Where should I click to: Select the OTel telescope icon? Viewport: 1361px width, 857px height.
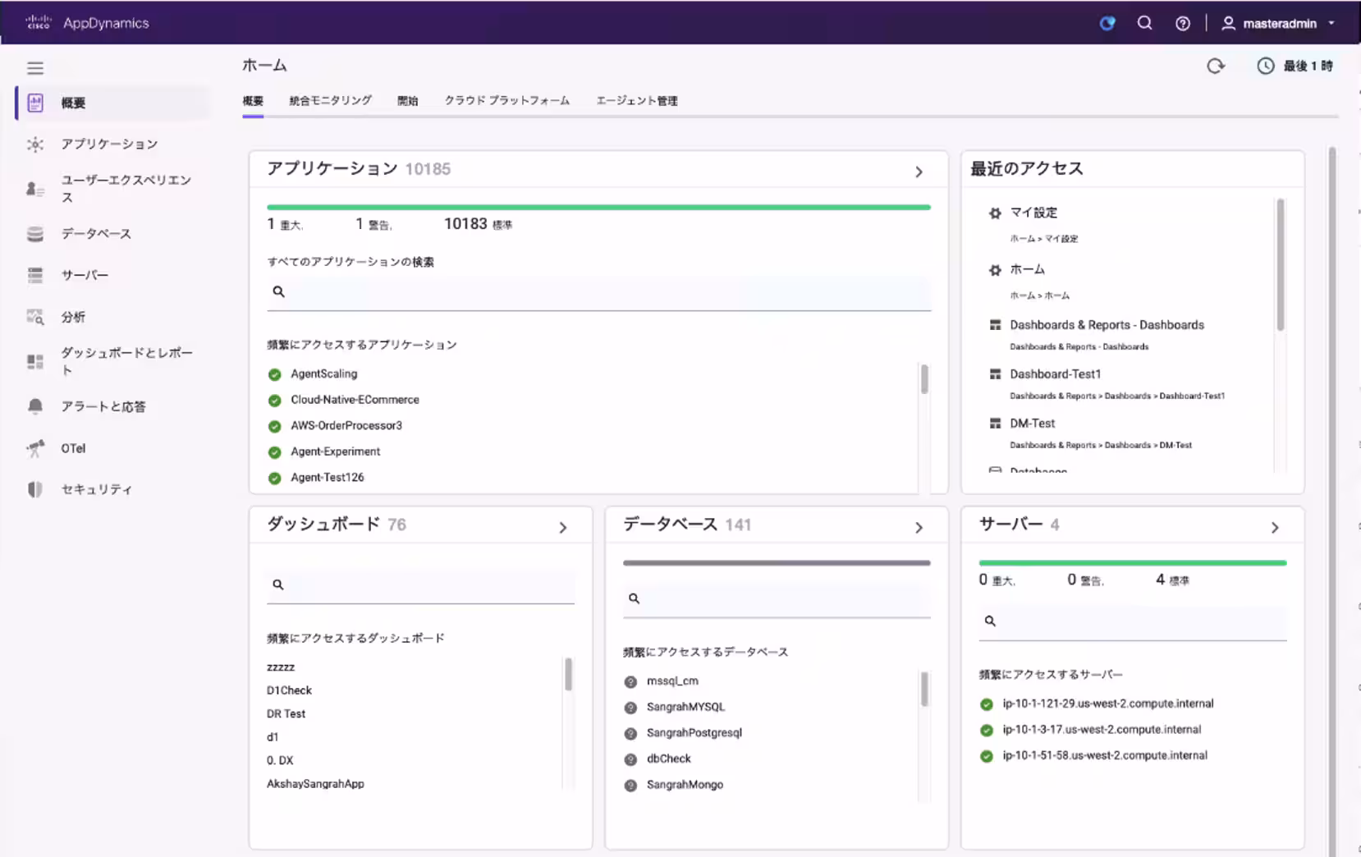(34, 448)
